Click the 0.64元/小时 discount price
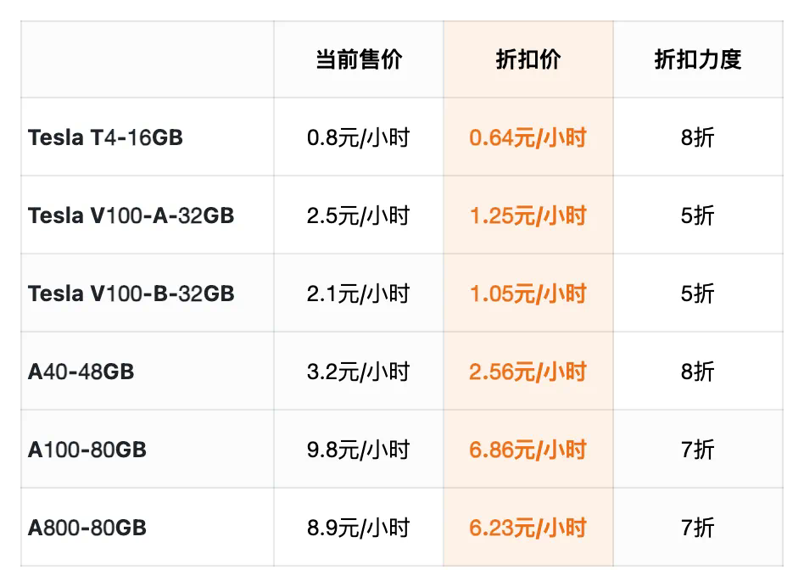This screenshot has width=804, height=587. click(x=528, y=137)
